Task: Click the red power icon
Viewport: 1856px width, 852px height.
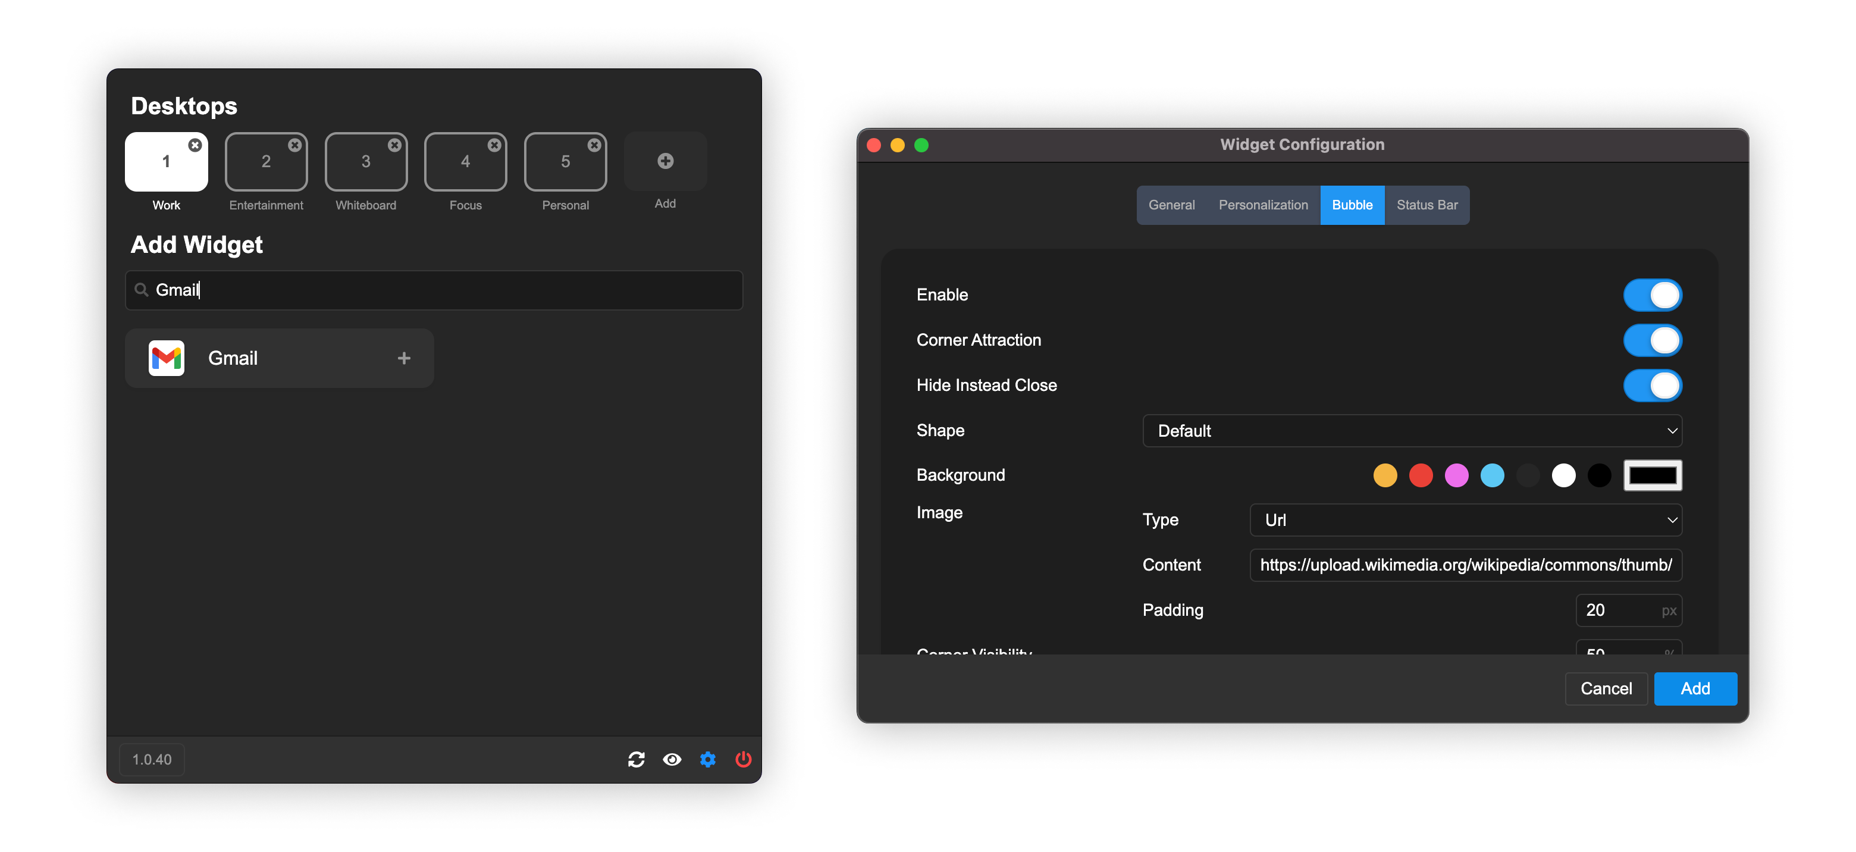Action: coord(743,759)
